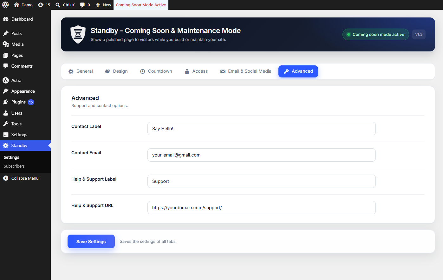Click the Pages icon in sidebar
The image size is (443, 280).
click(x=6, y=55)
